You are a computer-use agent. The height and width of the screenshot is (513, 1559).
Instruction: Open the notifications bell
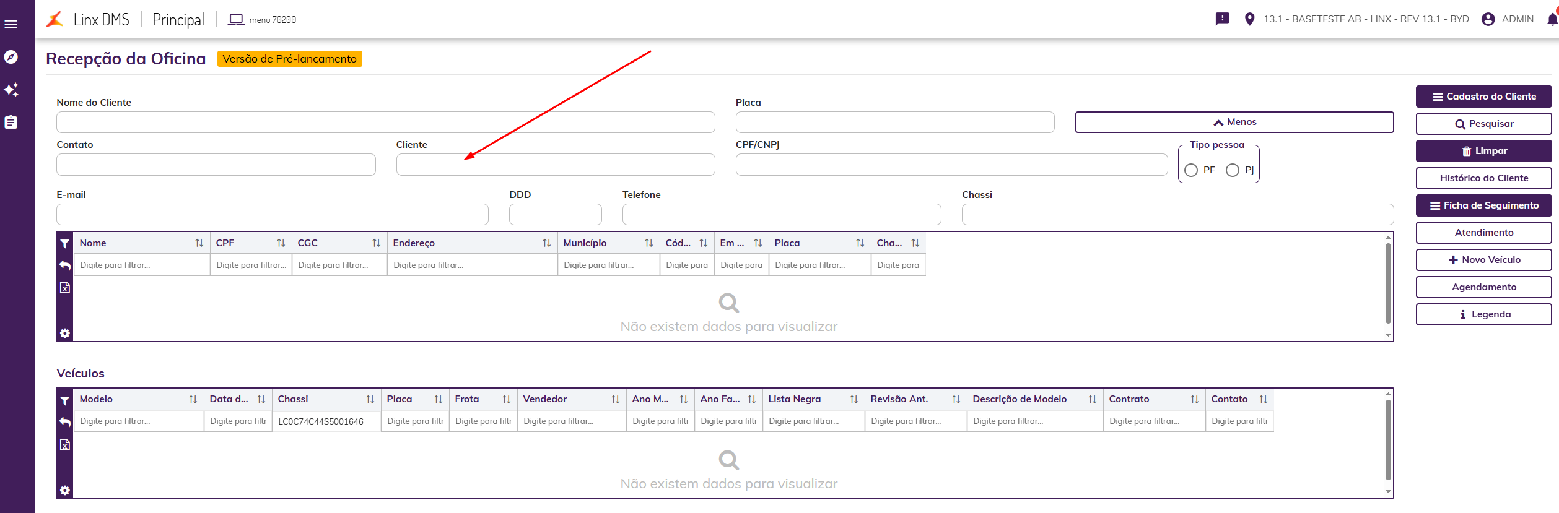coord(1552,19)
